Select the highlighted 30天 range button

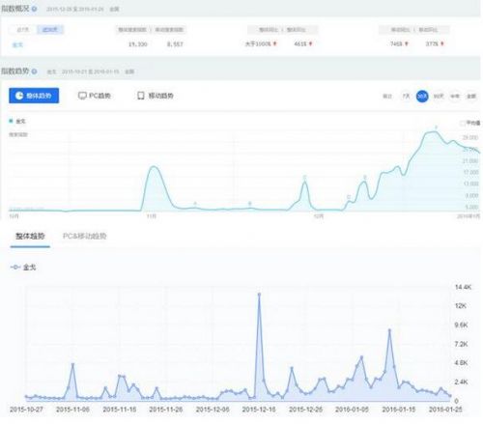422,96
